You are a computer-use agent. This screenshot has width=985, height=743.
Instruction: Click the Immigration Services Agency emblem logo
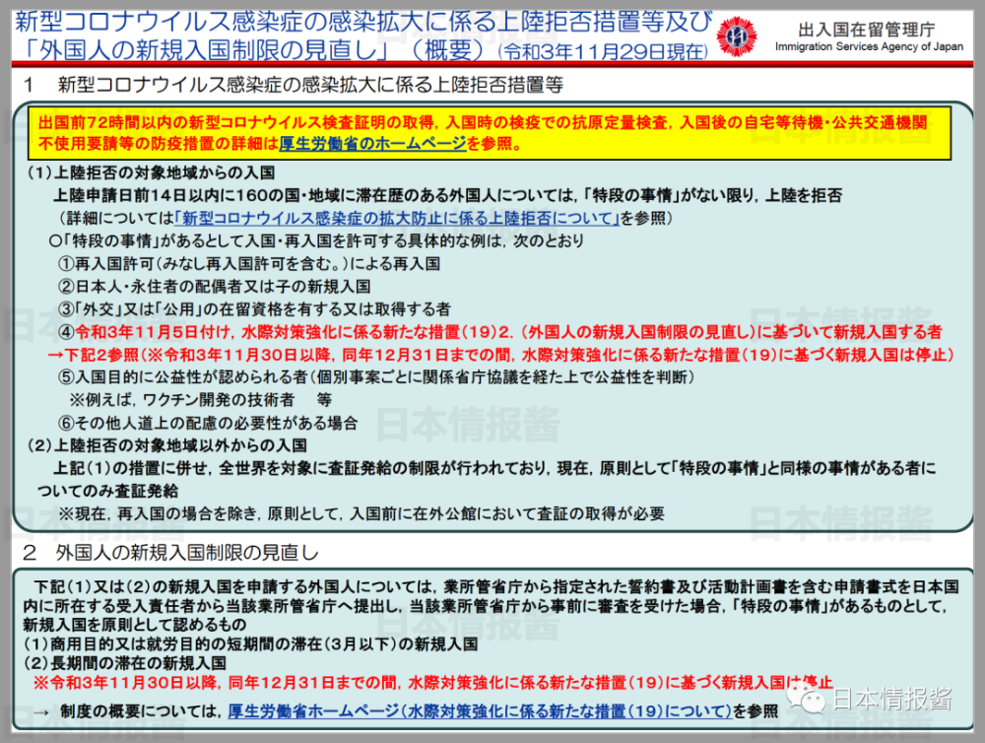(x=736, y=36)
